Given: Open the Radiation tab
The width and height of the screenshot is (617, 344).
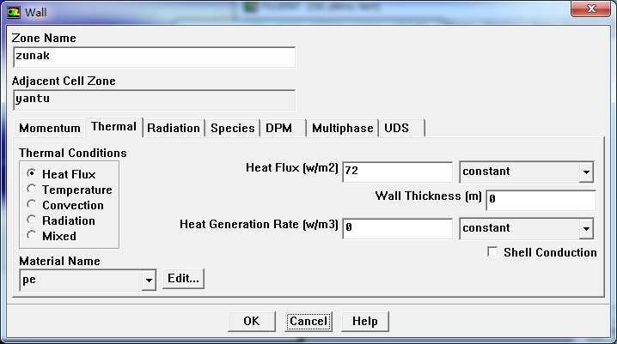Looking at the screenshot, I should [174, 128].
